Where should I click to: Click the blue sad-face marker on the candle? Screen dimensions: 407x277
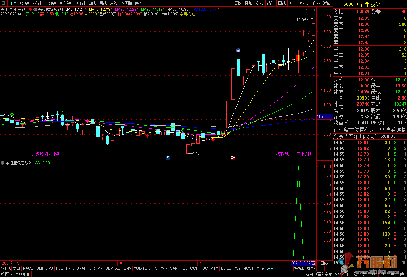tap(238, 50)
